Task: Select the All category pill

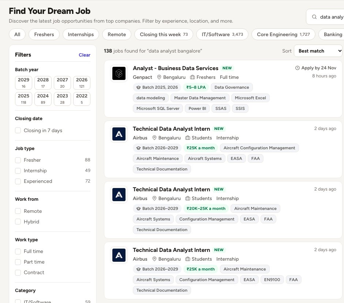Action: coord(17,34)
